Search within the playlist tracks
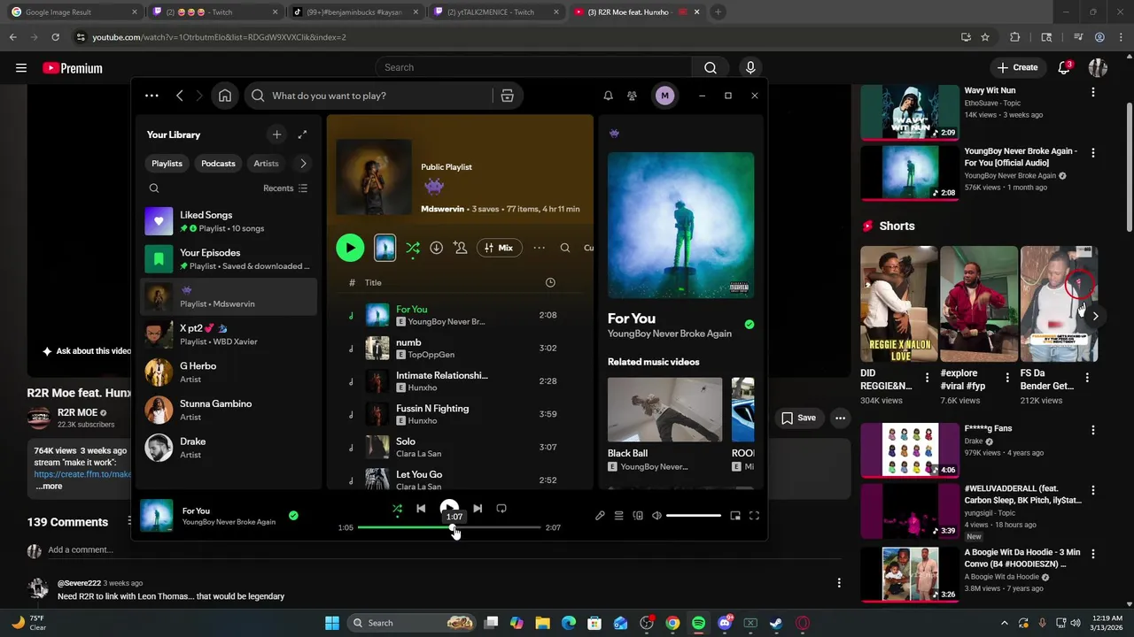The width and height of the screenshot is (1134, 637). 564,248
